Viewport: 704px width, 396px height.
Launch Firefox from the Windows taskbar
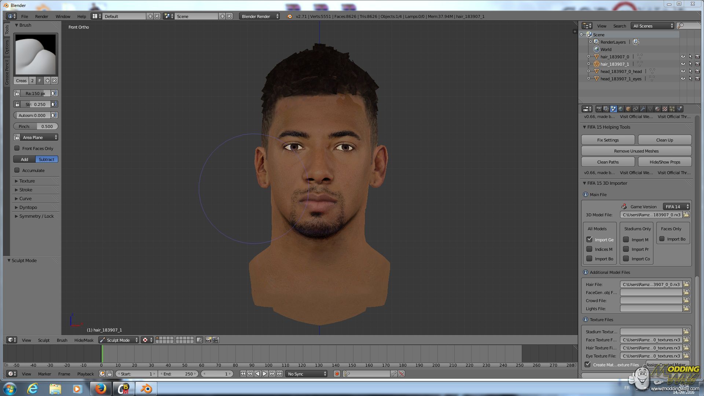pos(100,389)
